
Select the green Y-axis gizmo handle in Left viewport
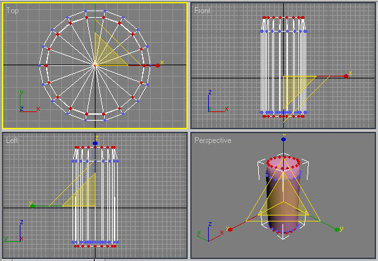(x=32, y=206)
